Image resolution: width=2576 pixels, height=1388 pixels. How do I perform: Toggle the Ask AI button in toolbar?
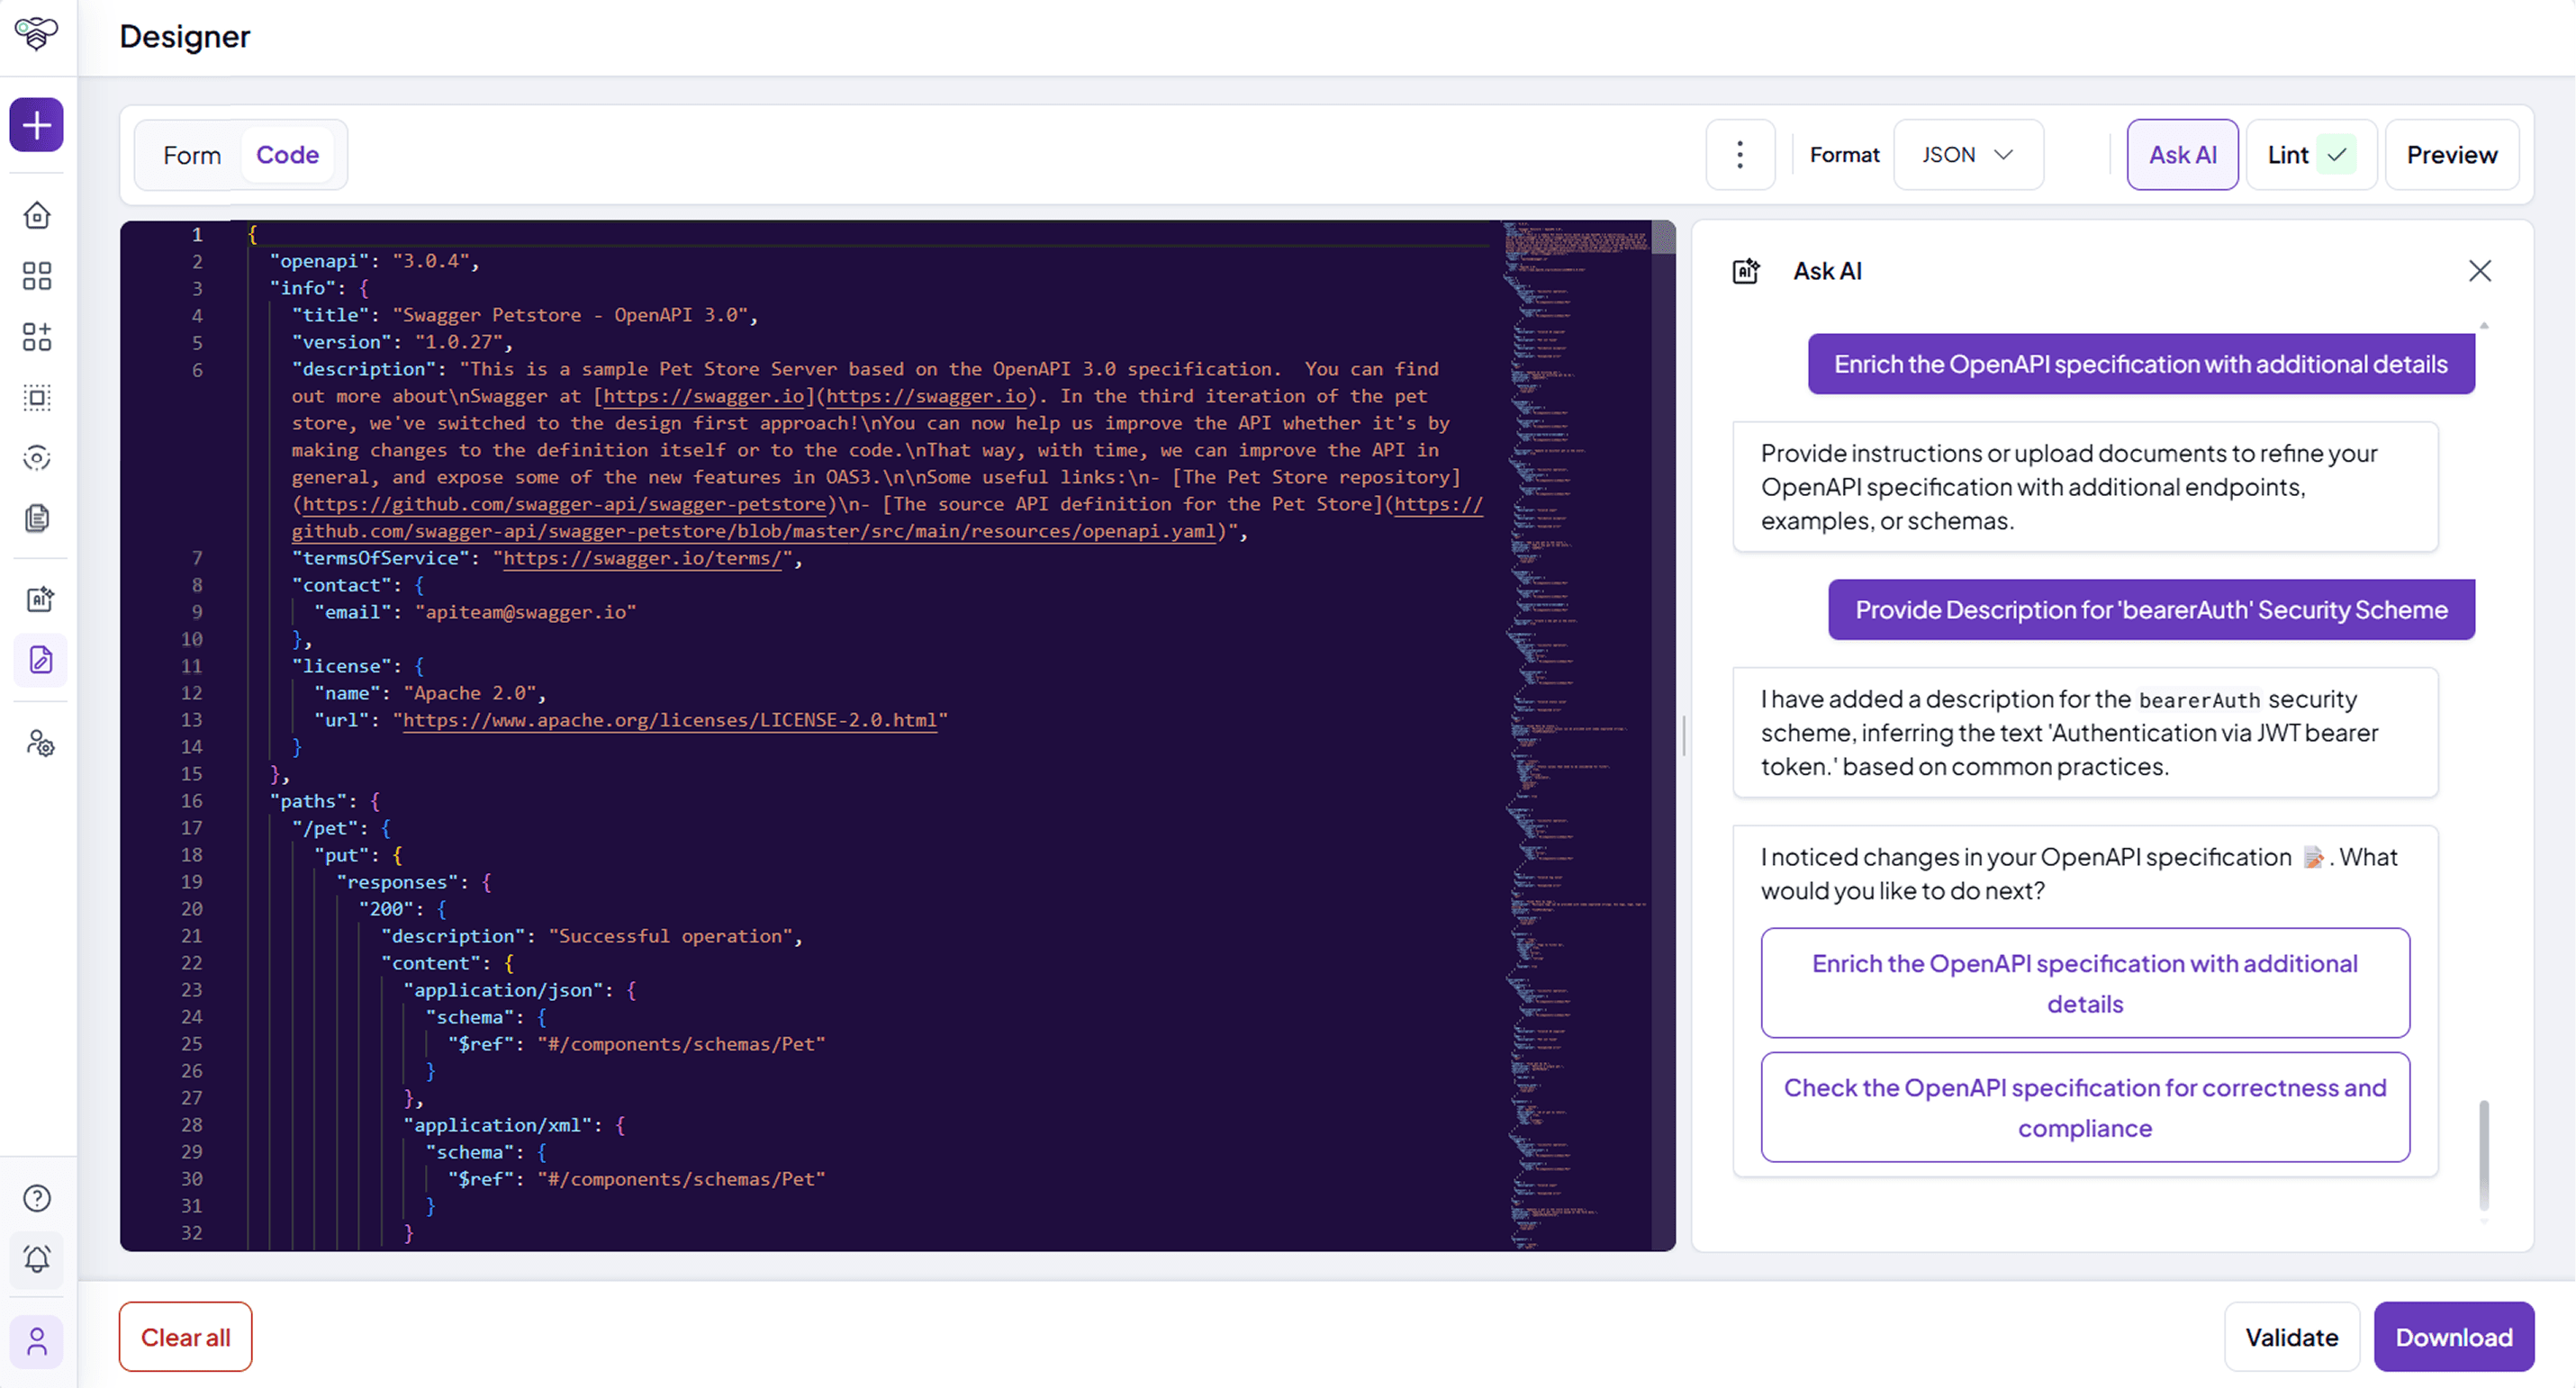pos(2182,155)
